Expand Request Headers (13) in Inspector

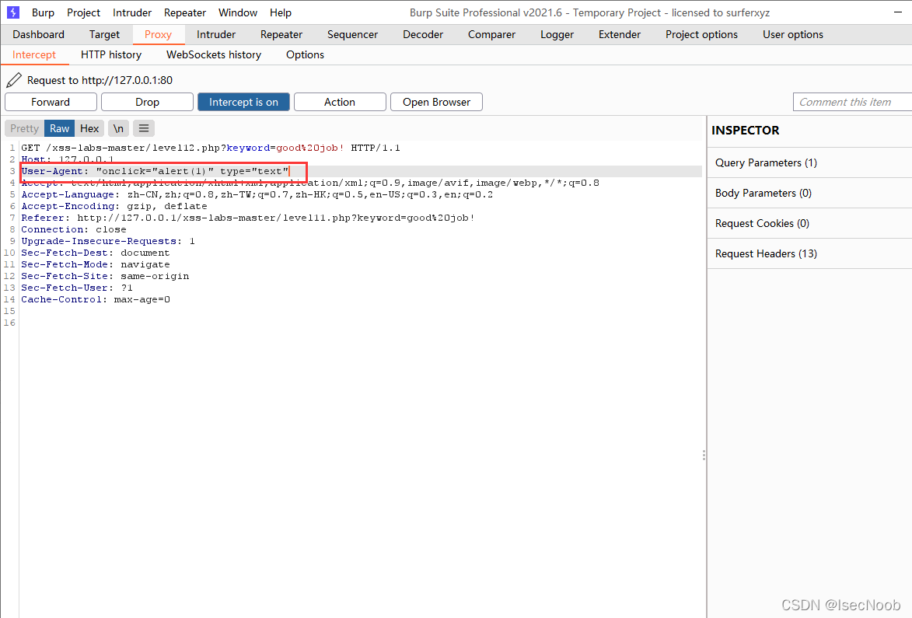pos(809,253)
